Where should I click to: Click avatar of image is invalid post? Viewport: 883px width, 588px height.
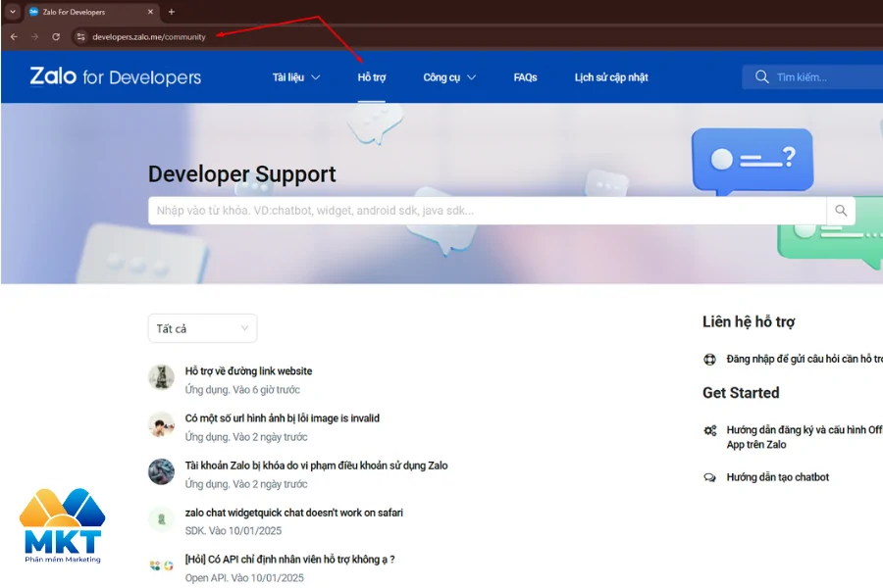[x=161, y=424]
